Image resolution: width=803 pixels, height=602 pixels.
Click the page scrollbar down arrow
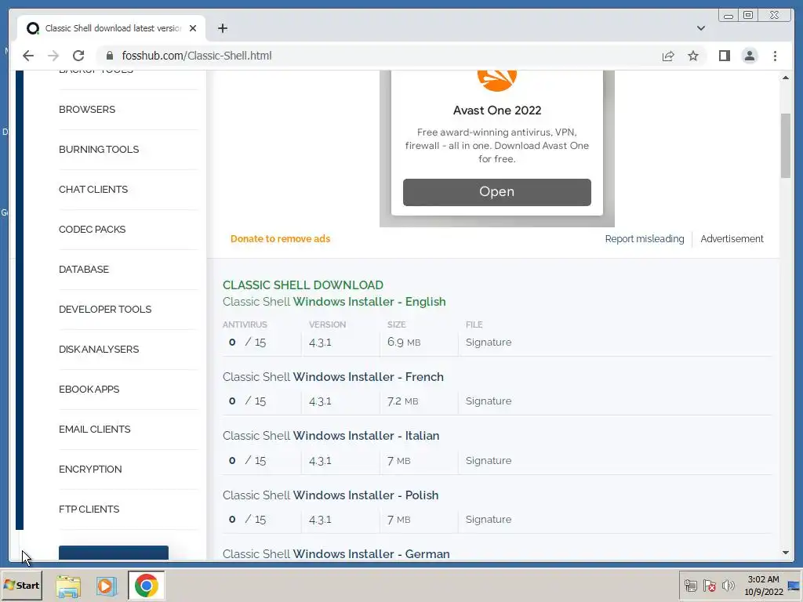pyautogui.click(x=786, y=553)
